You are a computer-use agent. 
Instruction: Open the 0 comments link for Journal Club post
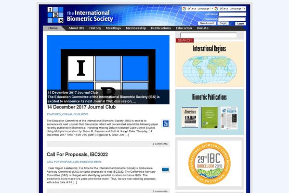[x=160, y=144]
